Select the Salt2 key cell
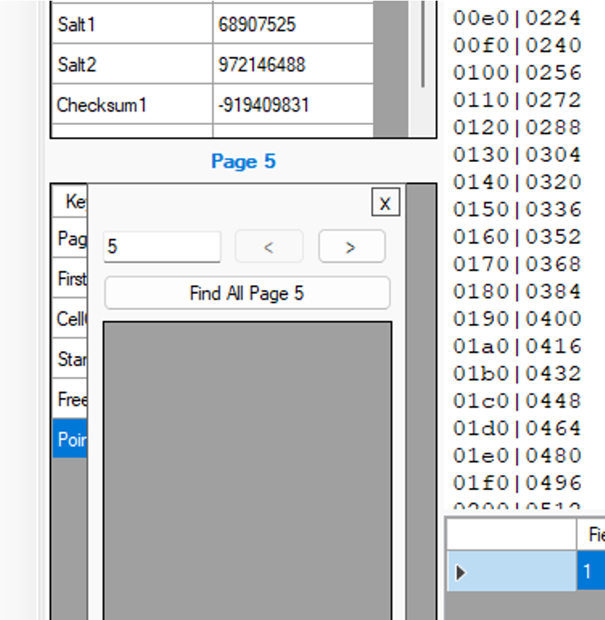 (132, 65)
